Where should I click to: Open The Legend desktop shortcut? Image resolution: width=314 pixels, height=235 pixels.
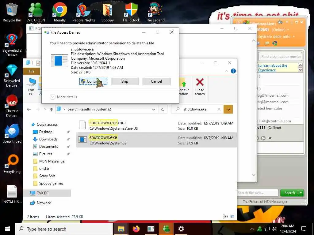click(155, 12)
